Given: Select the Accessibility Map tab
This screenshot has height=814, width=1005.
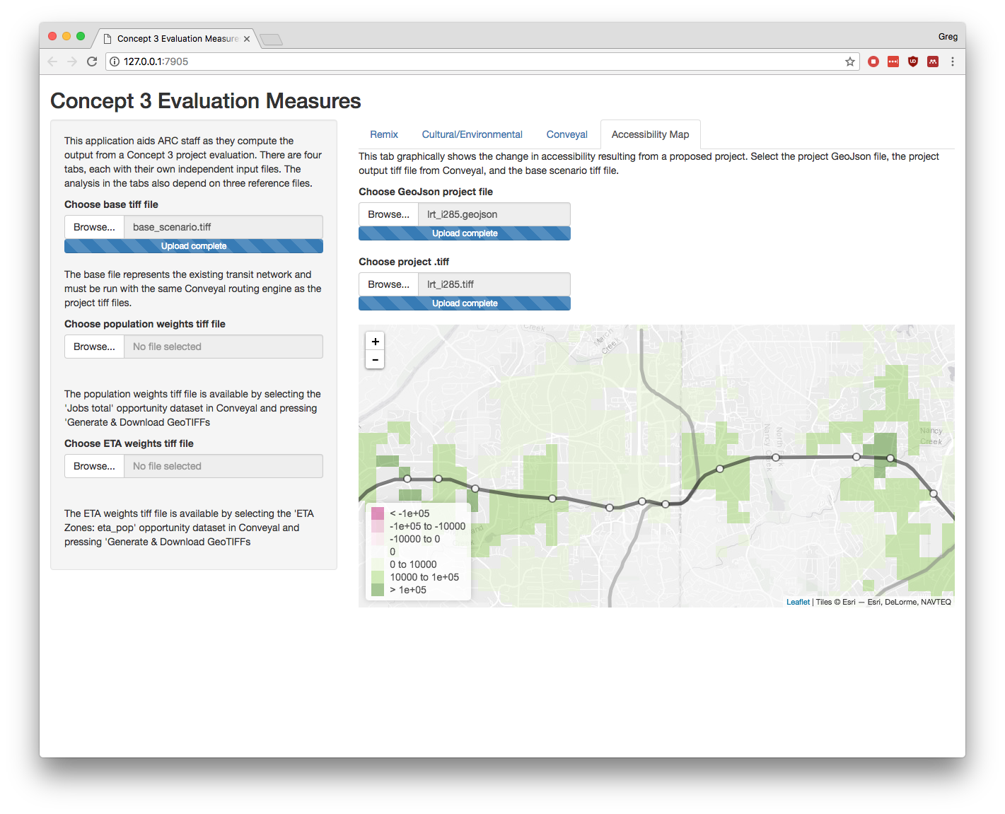Looking at the screenshot, I should click(x=651, y=134).
